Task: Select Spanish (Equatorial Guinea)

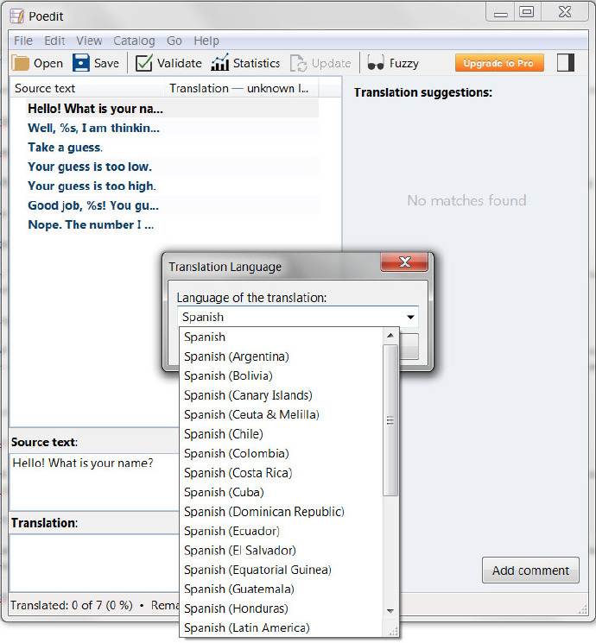Action: point(282,570)
